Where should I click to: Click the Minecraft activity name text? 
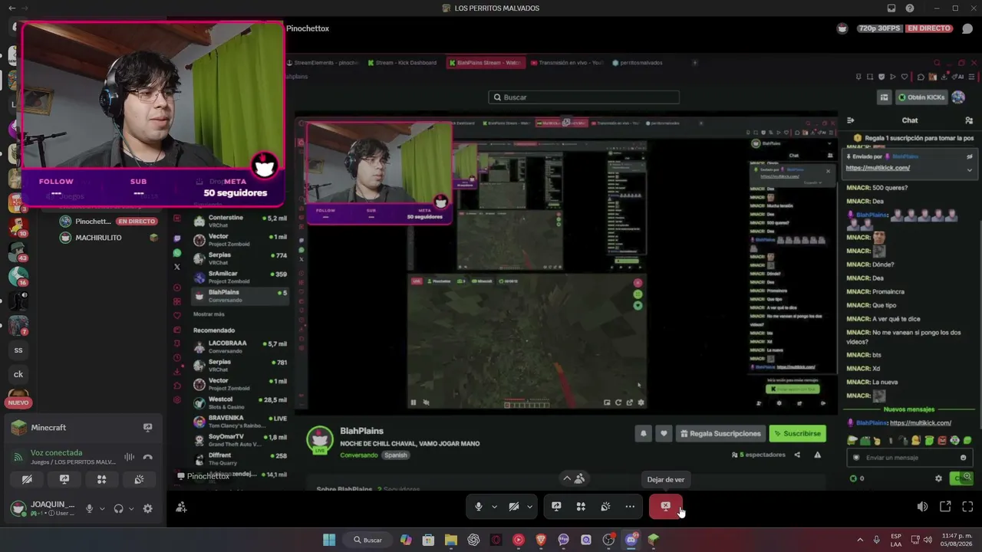pyautogui.click(x=48, y=427)
